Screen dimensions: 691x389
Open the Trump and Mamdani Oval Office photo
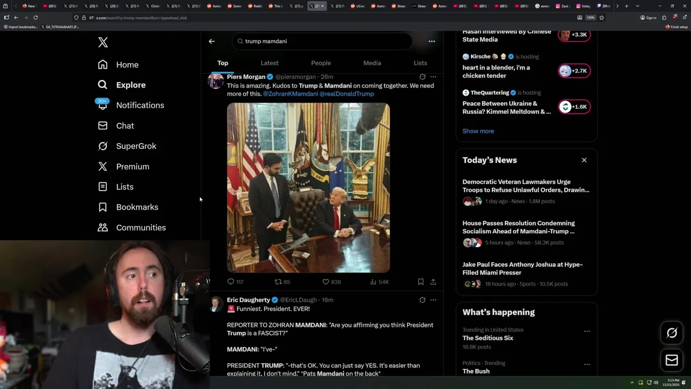point(308,187)
